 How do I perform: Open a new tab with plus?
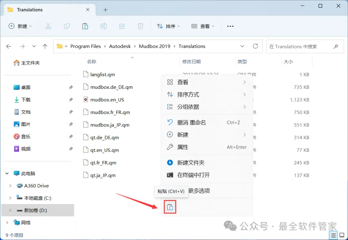(x=105, y=10)
